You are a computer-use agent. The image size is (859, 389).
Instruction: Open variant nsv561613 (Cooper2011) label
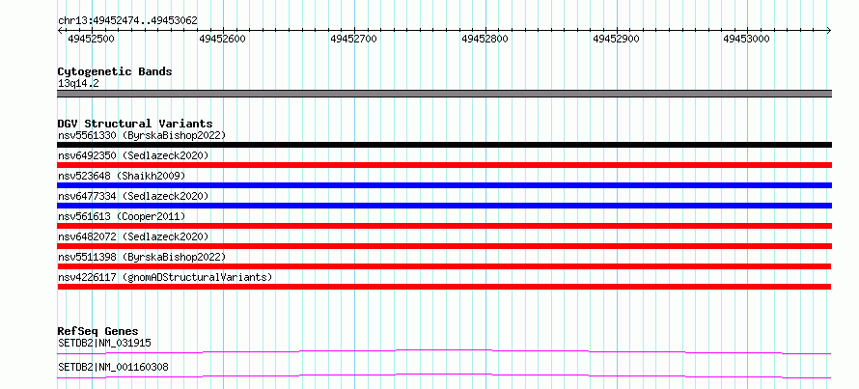pyautogui.click(x=122, y=216)
